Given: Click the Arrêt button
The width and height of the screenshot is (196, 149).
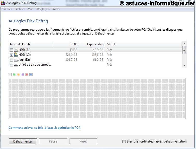Looking at the screenshot, I should point(83,141).
